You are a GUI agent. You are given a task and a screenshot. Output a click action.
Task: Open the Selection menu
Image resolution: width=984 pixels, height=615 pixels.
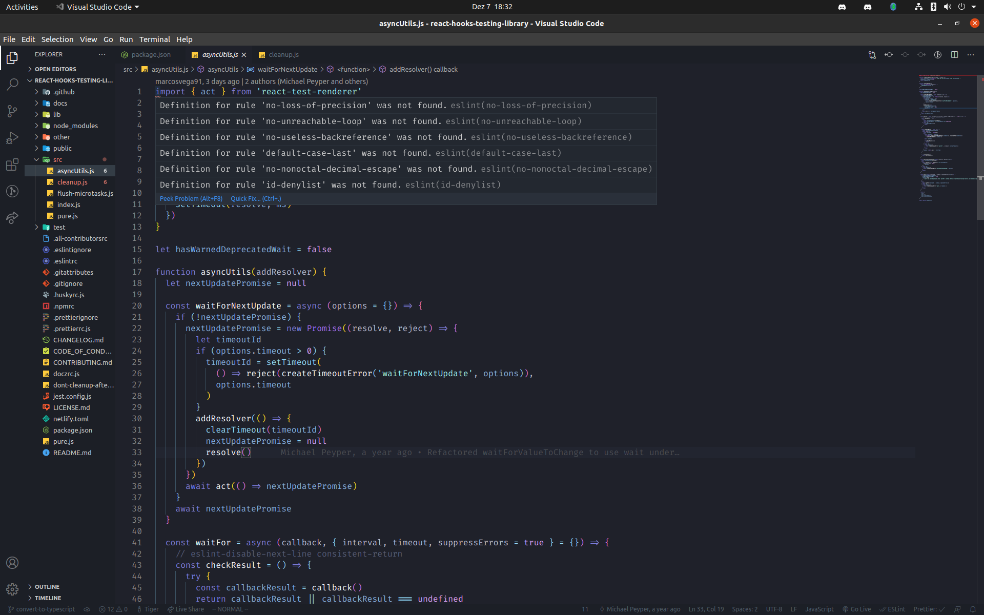click(x=57, y=39)
